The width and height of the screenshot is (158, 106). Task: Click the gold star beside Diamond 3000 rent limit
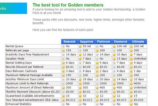(114, 84)
